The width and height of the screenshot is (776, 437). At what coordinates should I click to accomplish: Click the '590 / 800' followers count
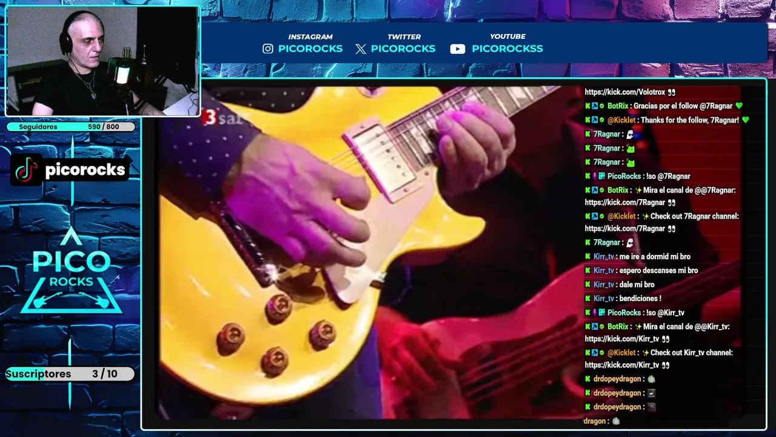coord(103,127)
